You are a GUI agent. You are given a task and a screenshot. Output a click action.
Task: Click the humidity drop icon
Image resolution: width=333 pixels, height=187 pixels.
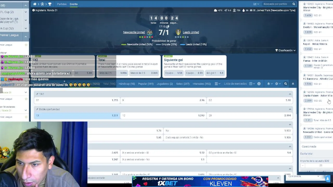(244, 10)
